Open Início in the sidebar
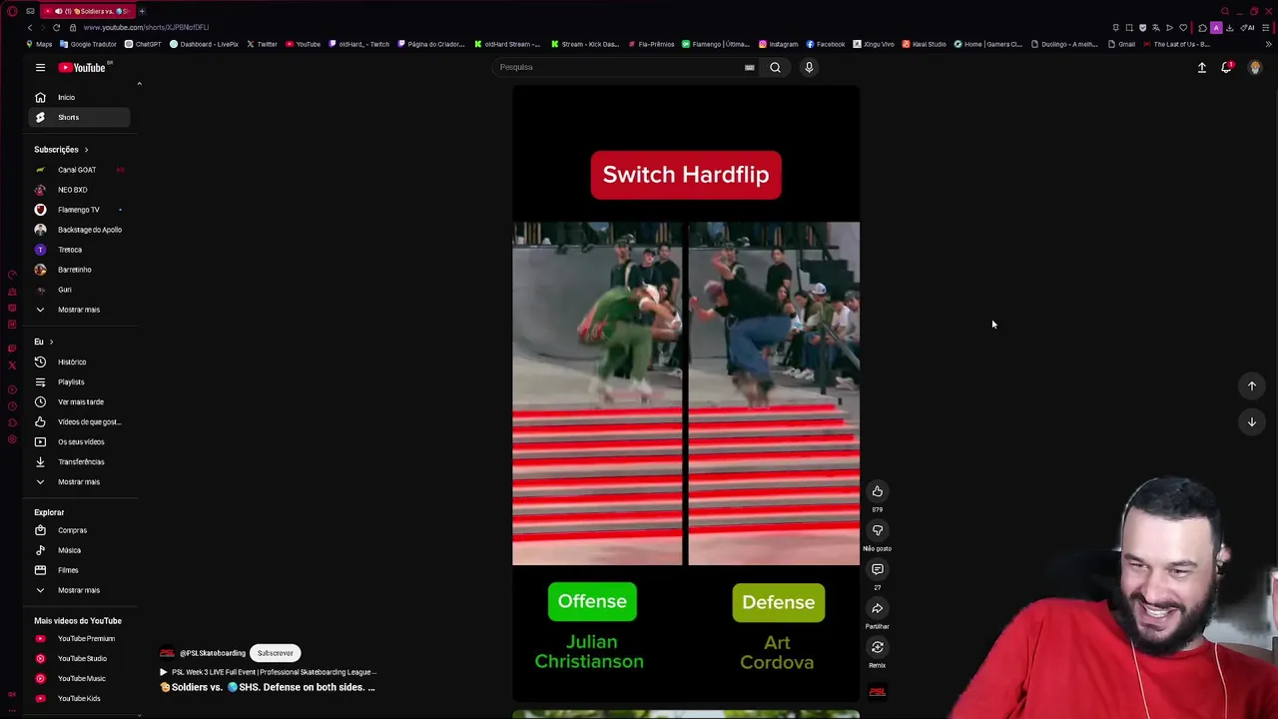Image resolution: width=1278 pixels, height=719 pixels. (x=80, y=97)
